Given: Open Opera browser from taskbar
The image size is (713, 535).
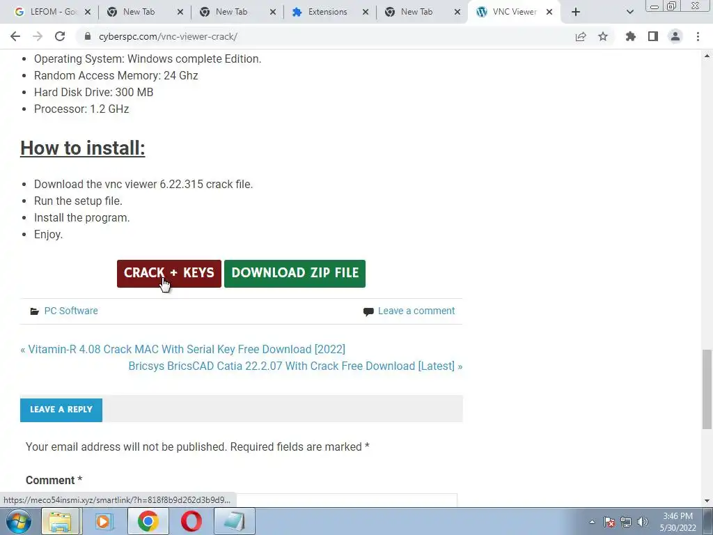Looking at the screenshot, I should click(x=191, y=521).
